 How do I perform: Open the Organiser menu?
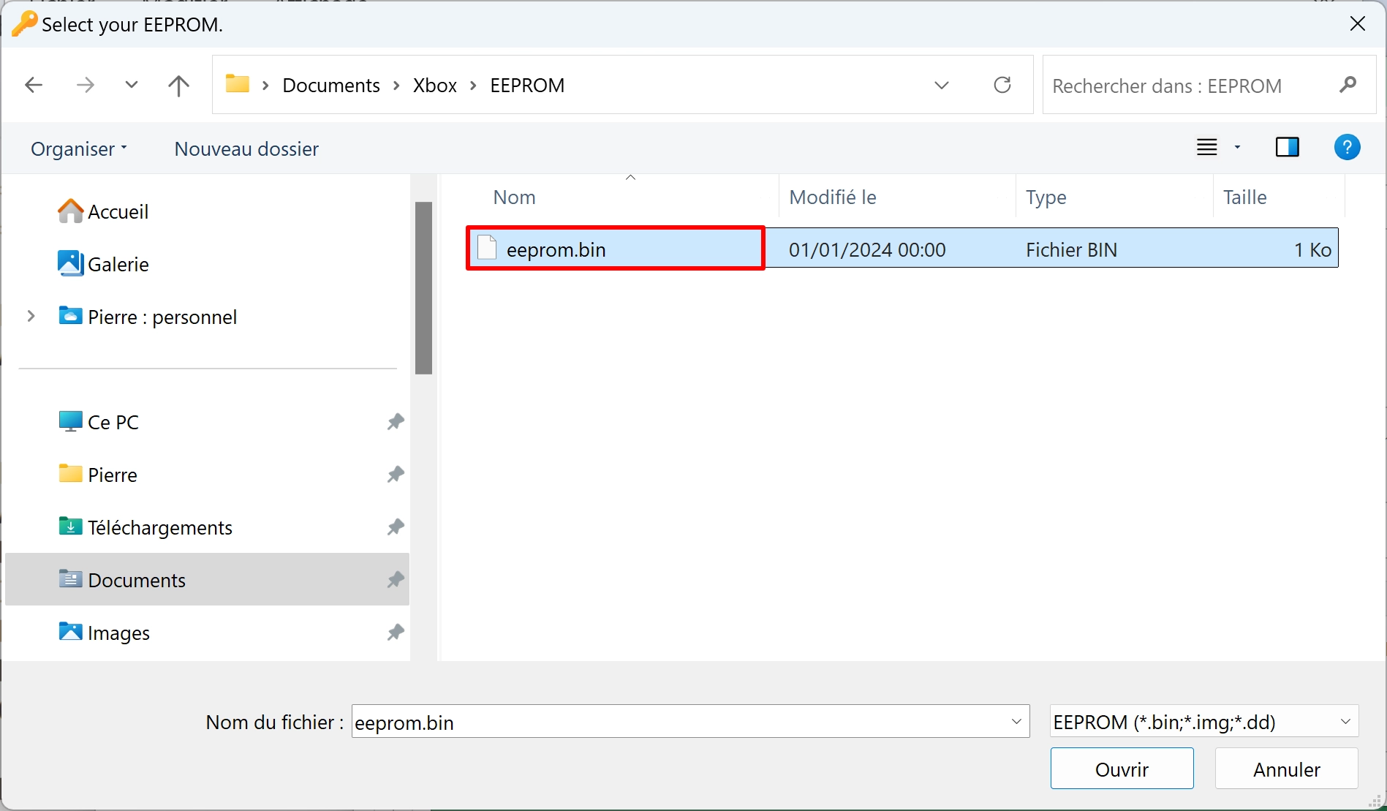point(78,148)
